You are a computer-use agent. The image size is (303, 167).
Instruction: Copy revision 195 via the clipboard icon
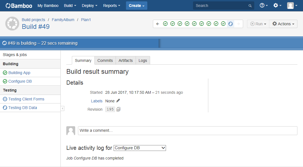pyautogui.click(x=118, y=109)
